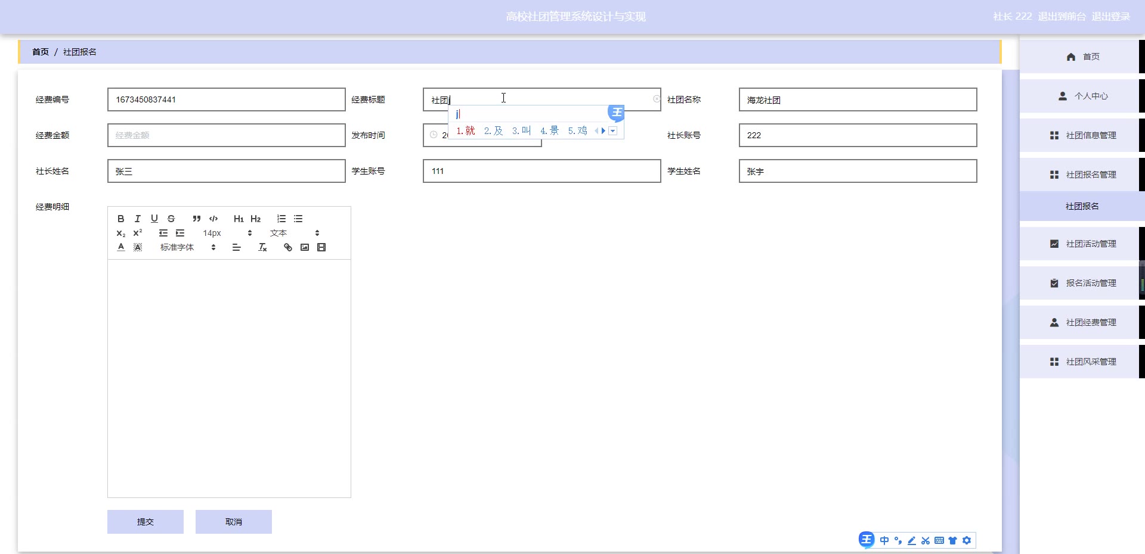Toggle IME Chinese/English mode 中 button
Screen dimensions: 1145x554
[x=884, y=540]
